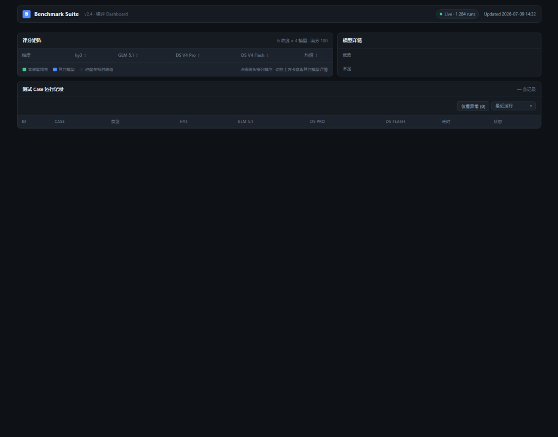Click the 状态 column header

point(498,122)
